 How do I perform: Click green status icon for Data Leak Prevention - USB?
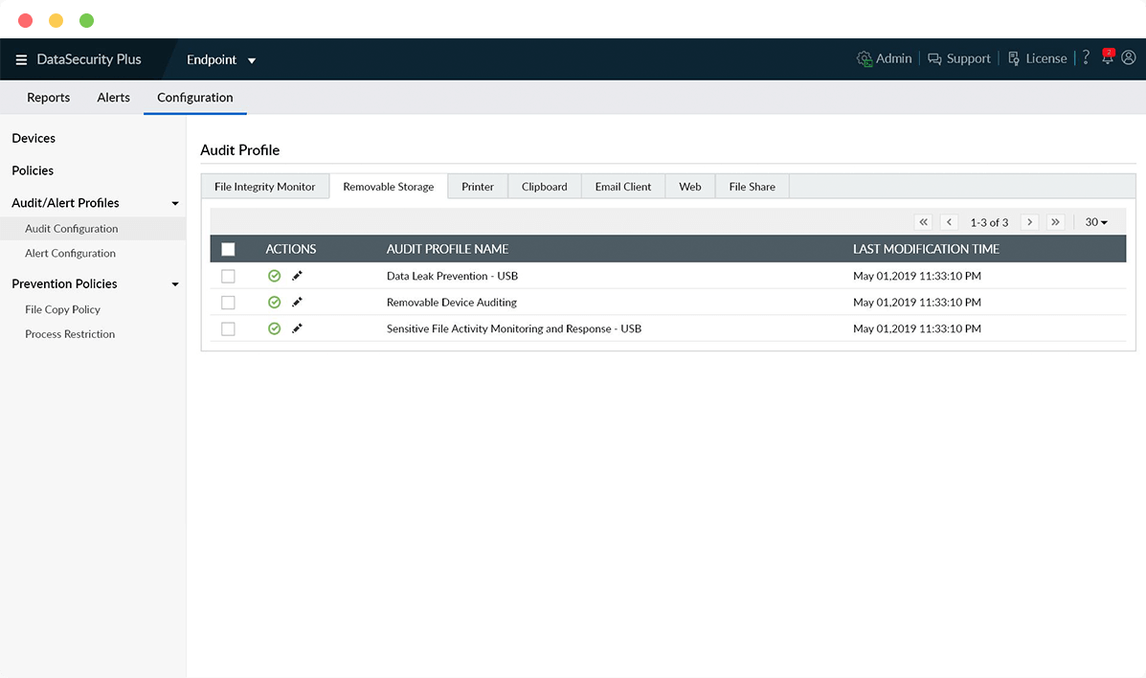(274, 276)
